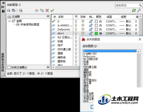Lock layer dim1 with the padlock icon
Viewport: 143px width, 112px height.
[x=91, y=33]
